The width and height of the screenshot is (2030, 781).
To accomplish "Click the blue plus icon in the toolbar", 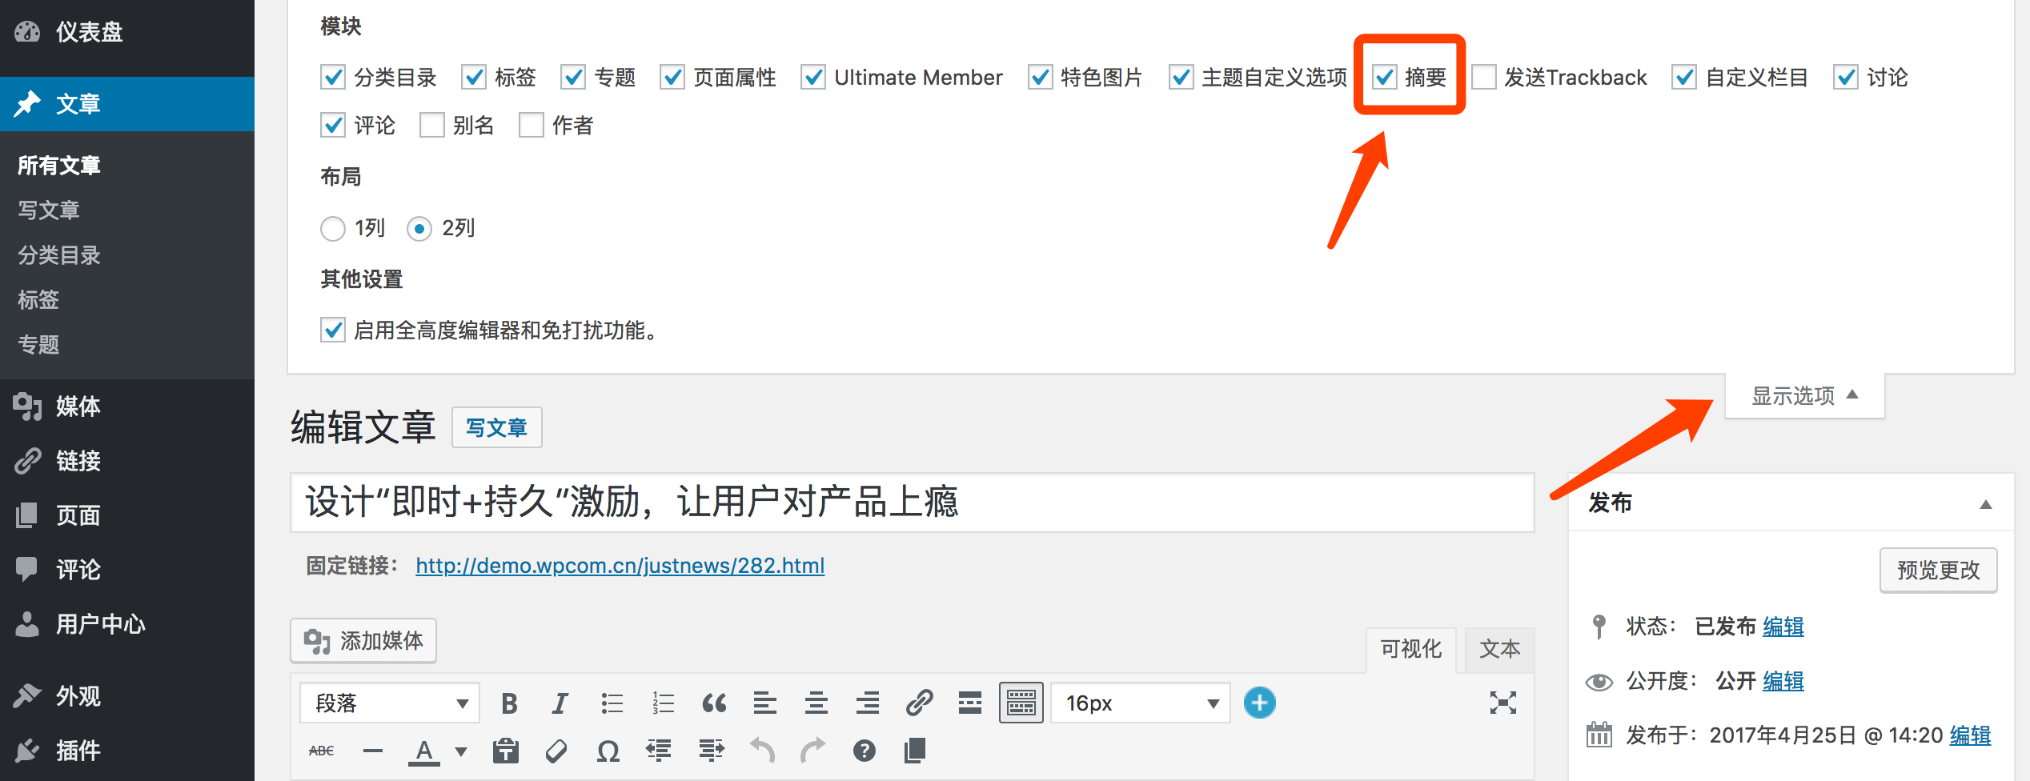I will 1259,703.
